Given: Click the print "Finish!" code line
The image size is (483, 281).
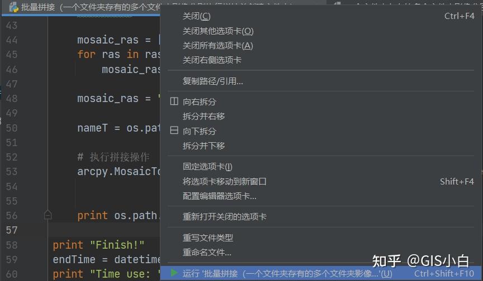Looking at the screenshot, I should pyautogui.click(x=98, y=245).
